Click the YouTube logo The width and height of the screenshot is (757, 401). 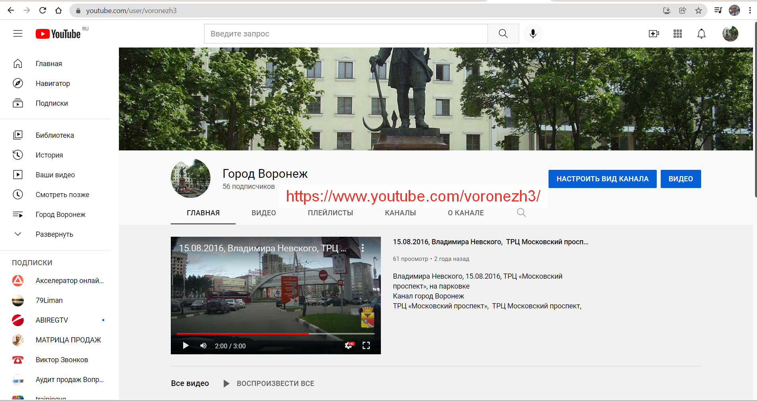pyautogui.click(x=58, y=34)
